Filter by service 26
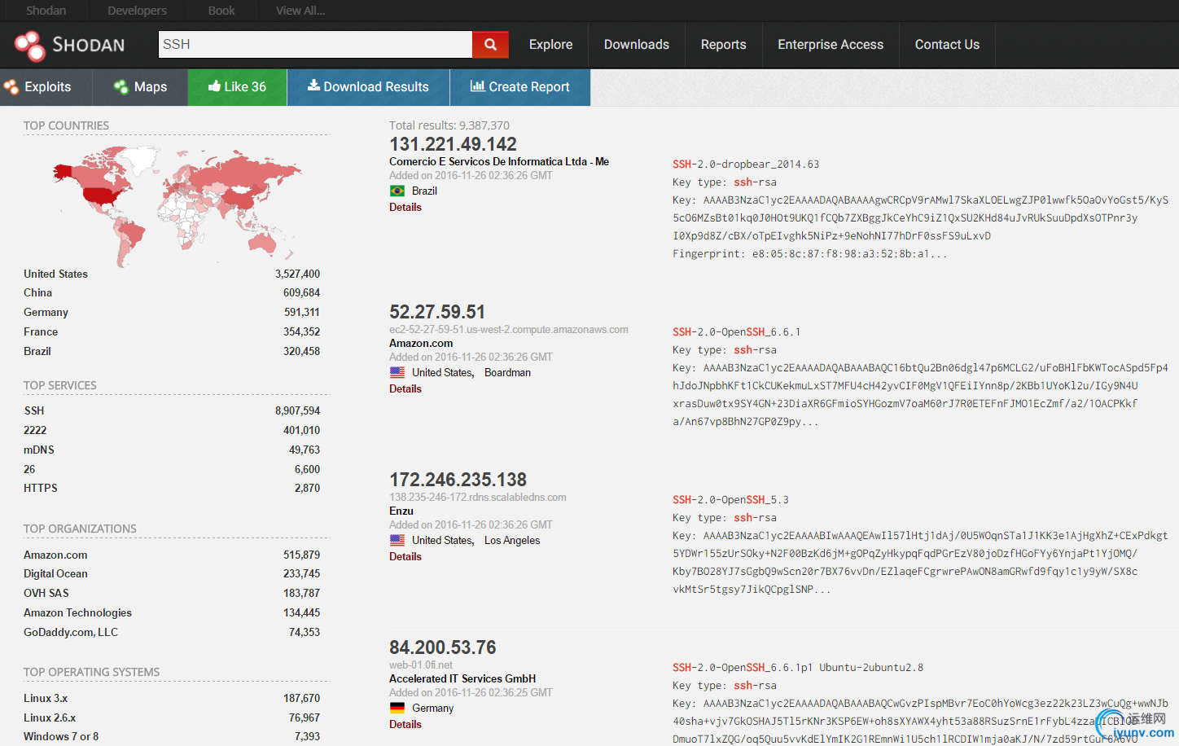Screen dimensions: 1179x746 tap(29, 469)
